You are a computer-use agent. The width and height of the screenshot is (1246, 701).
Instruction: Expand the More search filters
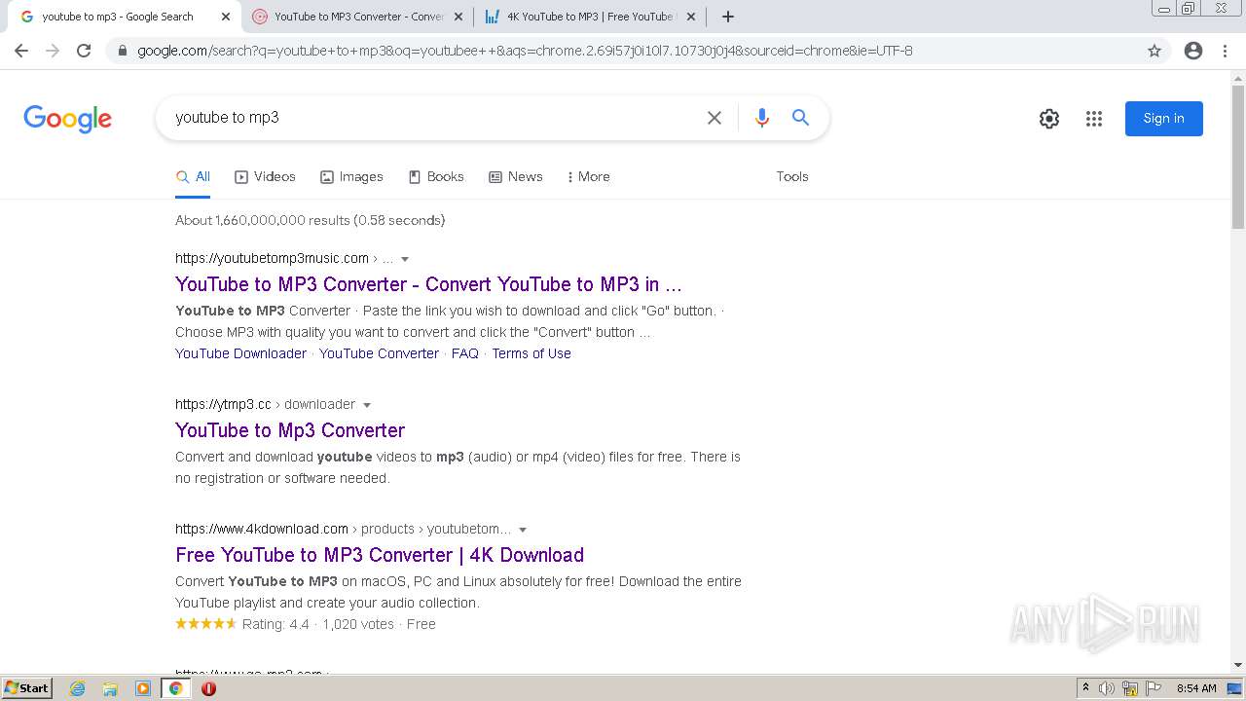tap(588, 177)
